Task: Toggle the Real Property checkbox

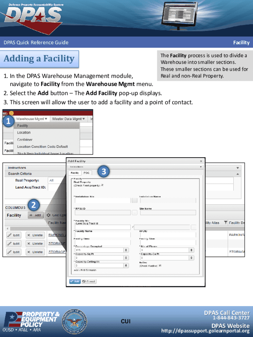Action: (x=102, y=185)
